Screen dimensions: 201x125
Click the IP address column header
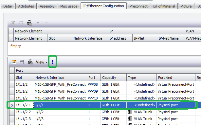point(120,38)
